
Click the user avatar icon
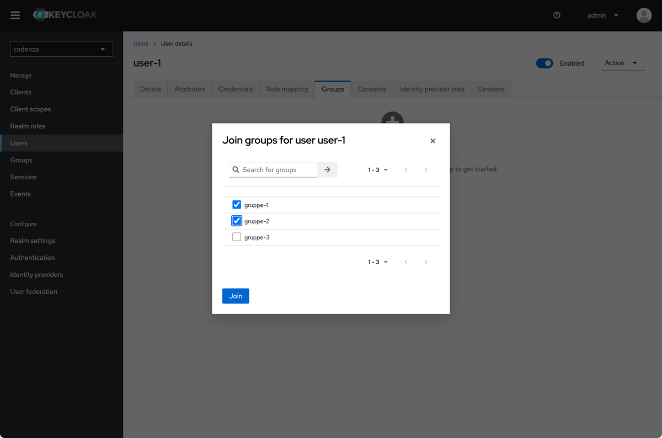coord(644,15)
